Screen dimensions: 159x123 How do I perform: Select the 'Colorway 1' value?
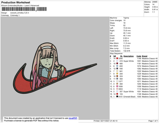click(15, 15)
